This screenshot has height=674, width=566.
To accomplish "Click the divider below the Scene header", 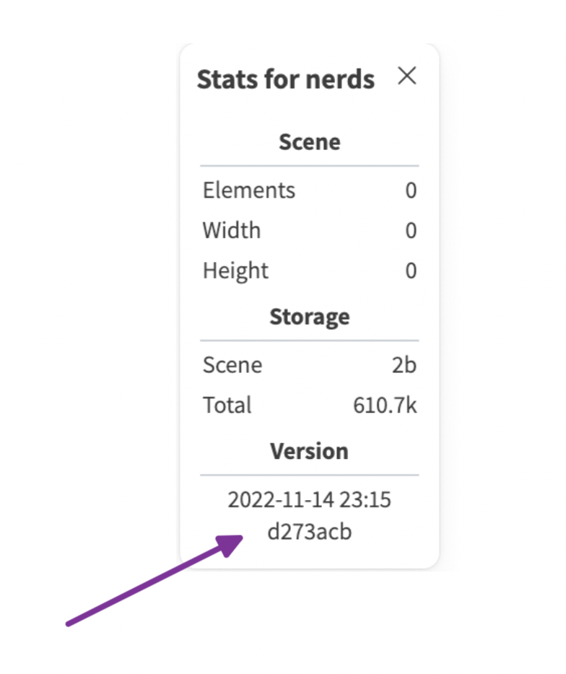I will pos(309,164).
